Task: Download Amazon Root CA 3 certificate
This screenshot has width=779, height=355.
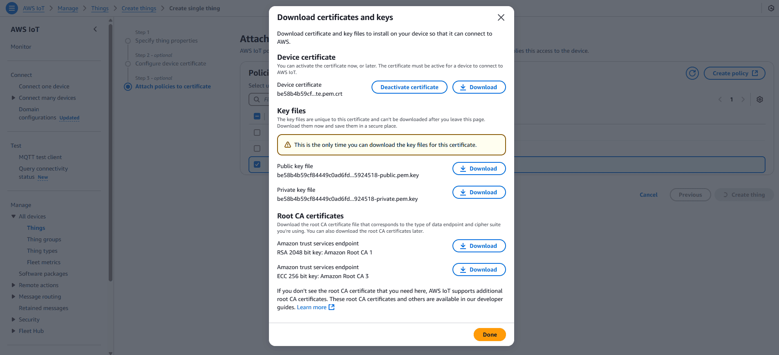Action: pos(479,270)
